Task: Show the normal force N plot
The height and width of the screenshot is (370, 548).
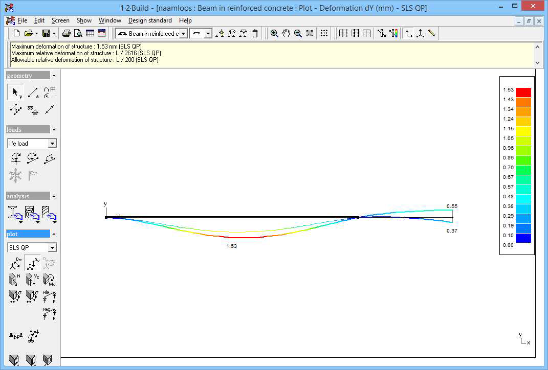Action: point(15,279)
